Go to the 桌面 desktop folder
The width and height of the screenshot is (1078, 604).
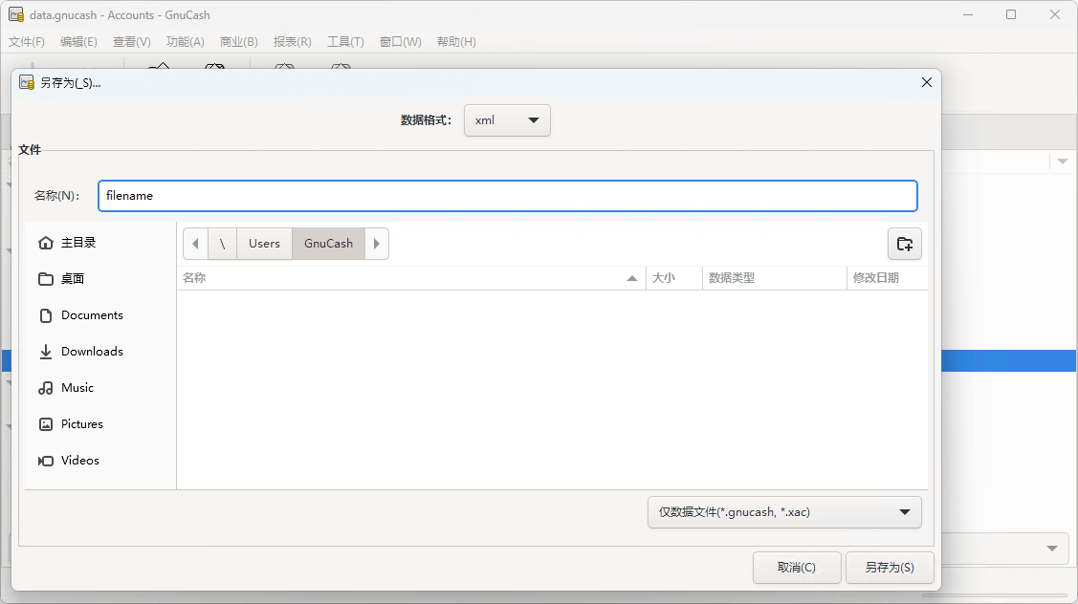click(73, 279)
